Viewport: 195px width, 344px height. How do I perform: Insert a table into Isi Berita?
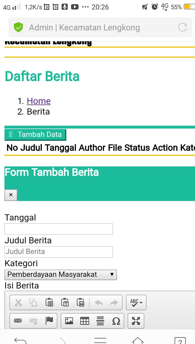click(x=85, y=321)
